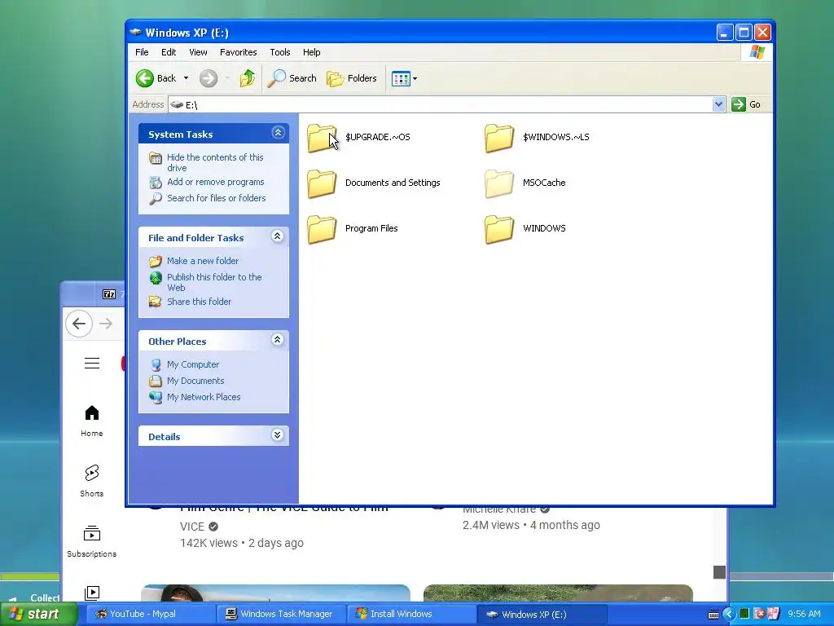Open the Views dropdown arrow
This screenshot has width=834, height=626.
tap(415, 79)
